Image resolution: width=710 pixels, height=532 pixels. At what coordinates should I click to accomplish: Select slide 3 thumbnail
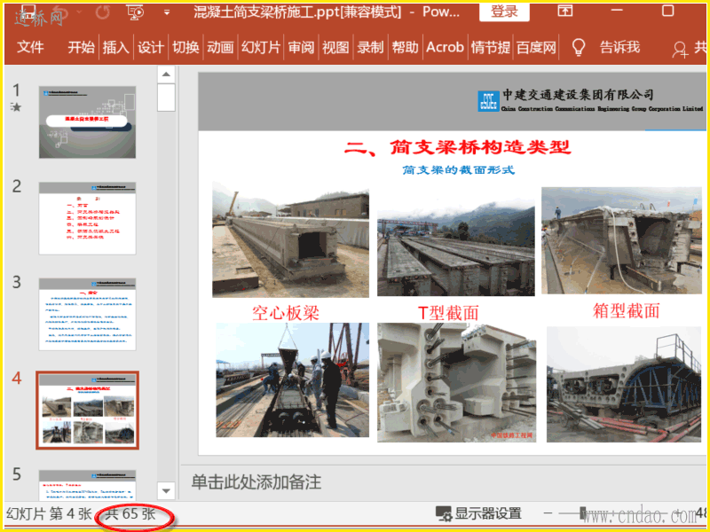pos(87,315)
